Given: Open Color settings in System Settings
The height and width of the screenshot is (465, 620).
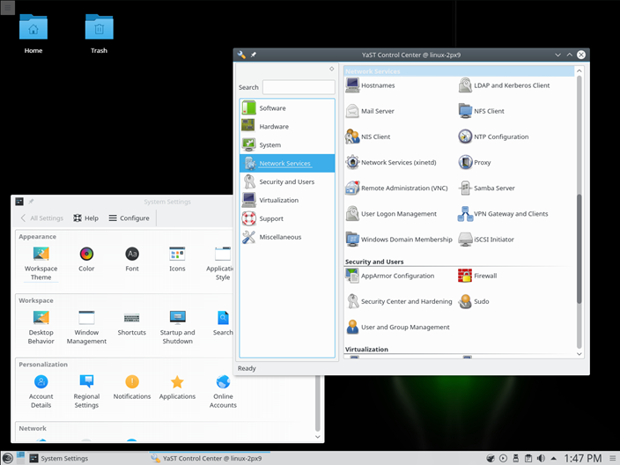Looking at the screenshot, I should [x=86, y=260].
